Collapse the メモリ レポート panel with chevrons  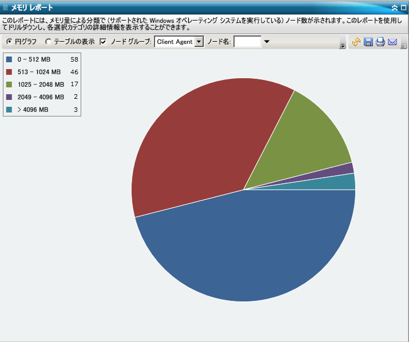394,8
